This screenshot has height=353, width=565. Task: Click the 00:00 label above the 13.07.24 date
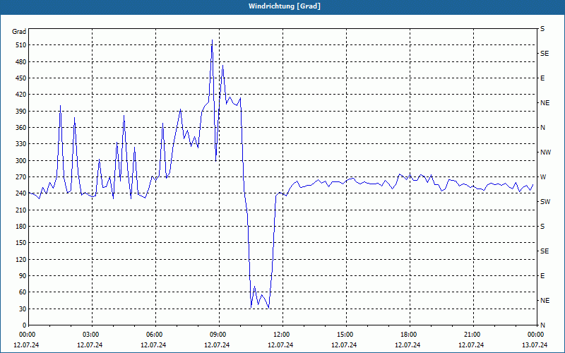(537, 335)
